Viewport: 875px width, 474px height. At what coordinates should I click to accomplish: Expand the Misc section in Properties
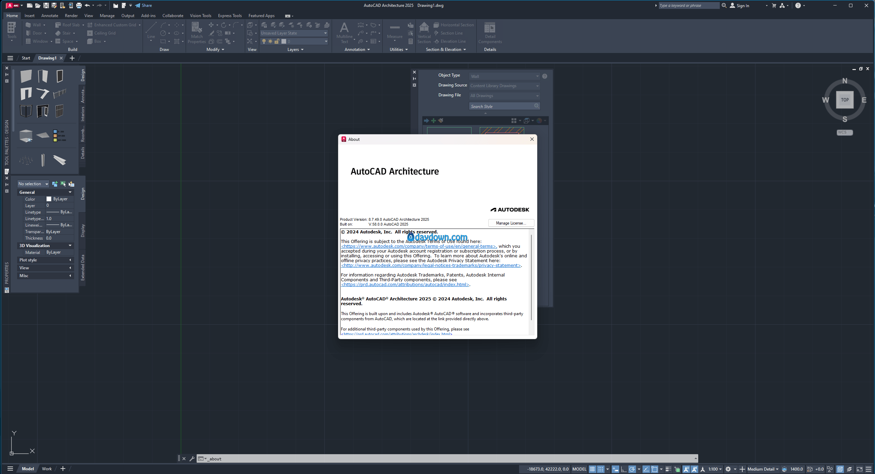pos(45,276)
